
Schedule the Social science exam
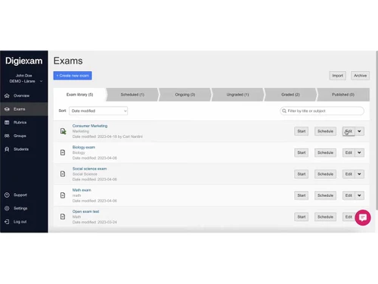pos(325,174)
